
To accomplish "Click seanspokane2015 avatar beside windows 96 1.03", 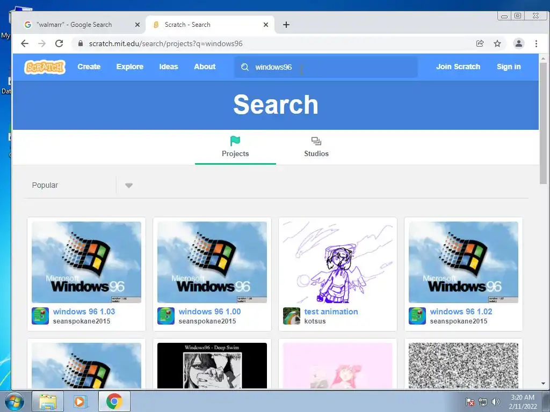I will point(40,316).
